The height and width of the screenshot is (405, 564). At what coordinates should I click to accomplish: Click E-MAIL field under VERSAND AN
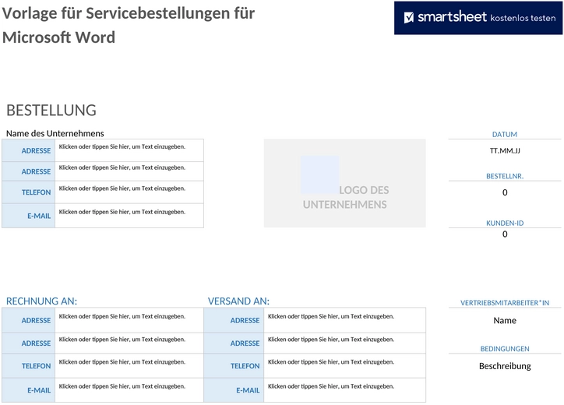[344, 390]
